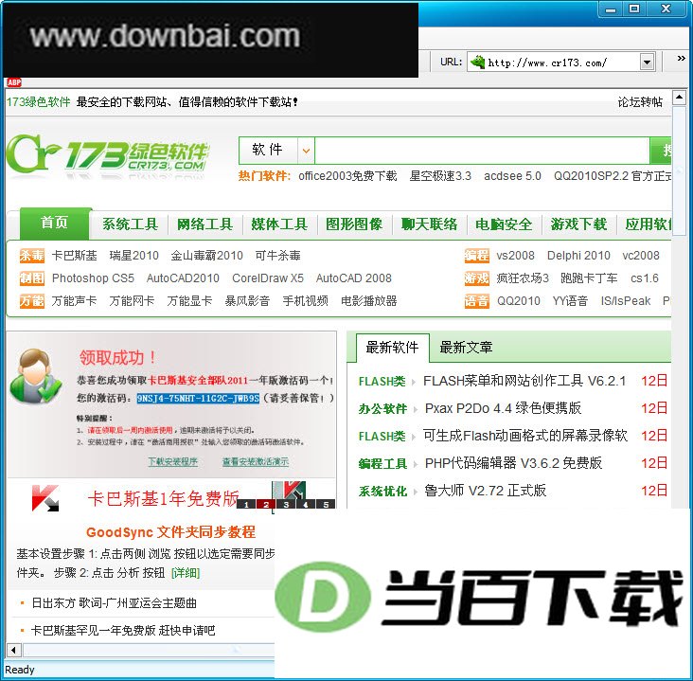The height and width of the screenshot is (681, 693).
Task: Open the Photoshop CS5 link
Action: coord(93,278)
